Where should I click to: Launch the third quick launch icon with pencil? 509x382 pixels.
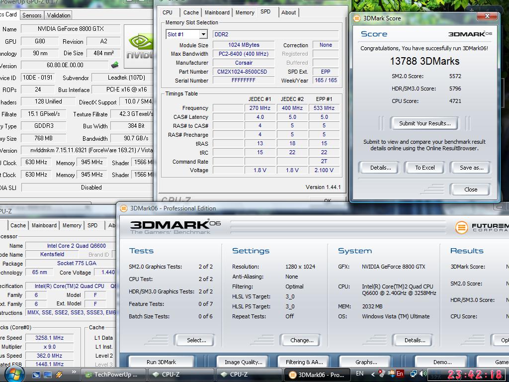[59, 375]
